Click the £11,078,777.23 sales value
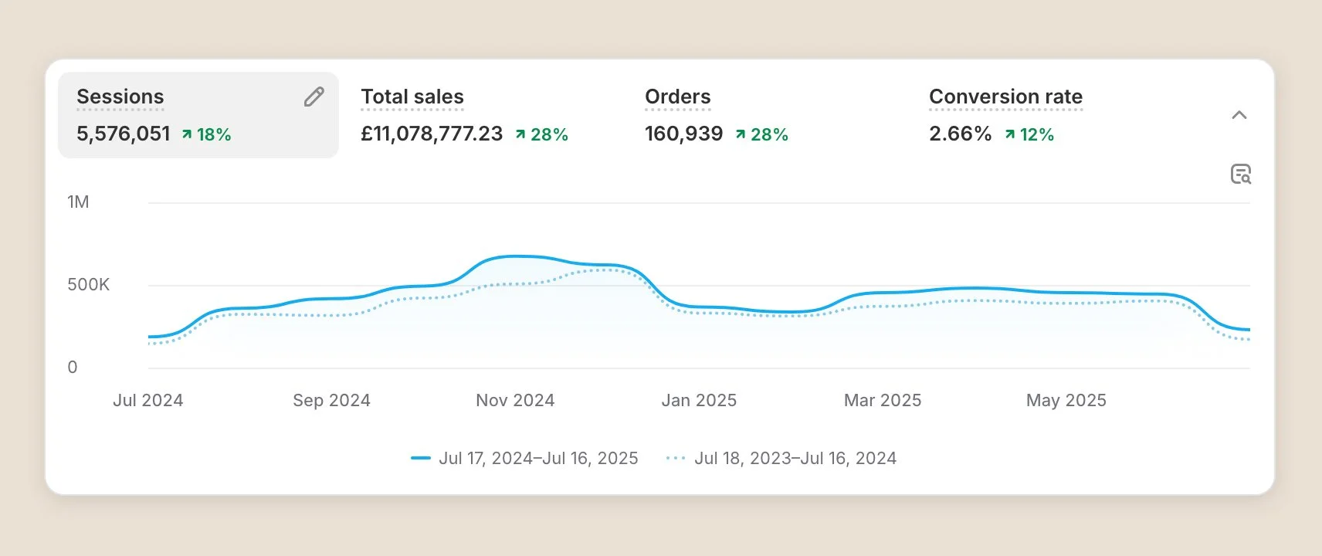The height and width of the screenshot is (556, 1322). pos(432,134)
